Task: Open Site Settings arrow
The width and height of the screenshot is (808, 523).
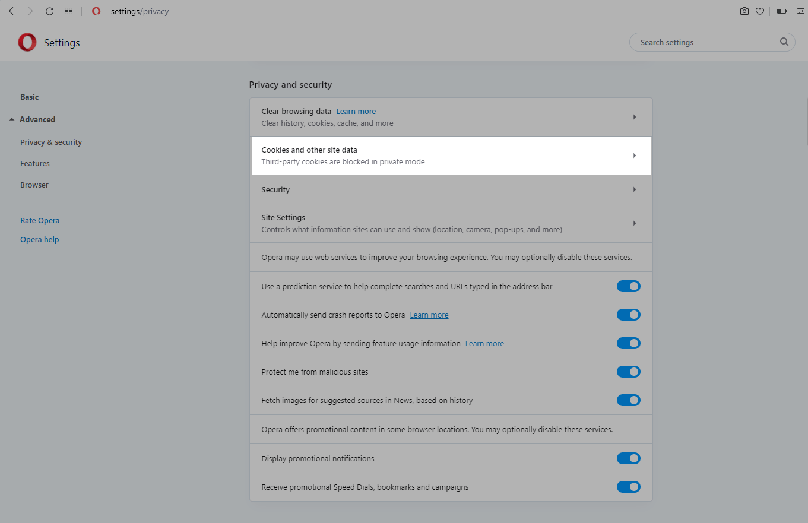Action: point(634,223)
